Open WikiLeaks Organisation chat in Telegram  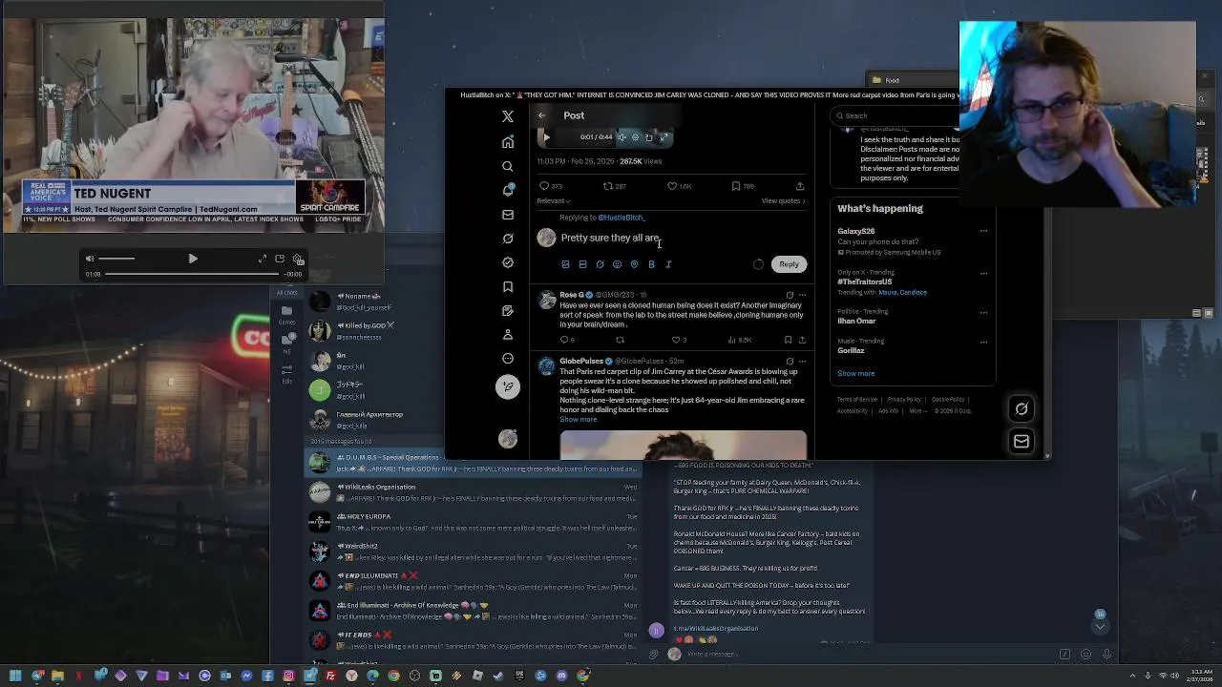click(473, 492)
